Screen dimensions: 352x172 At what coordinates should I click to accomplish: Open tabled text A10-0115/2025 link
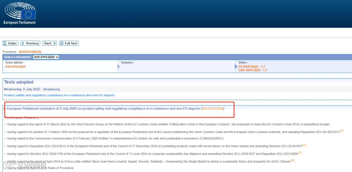tap(15, 66)
